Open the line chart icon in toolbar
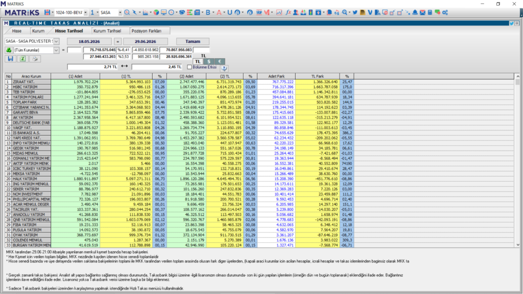 pyautogui.click(x=279, y=12)
